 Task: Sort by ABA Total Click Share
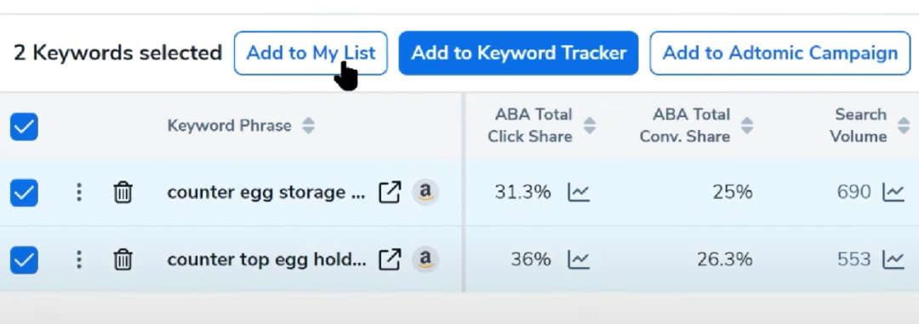[590, 125]
